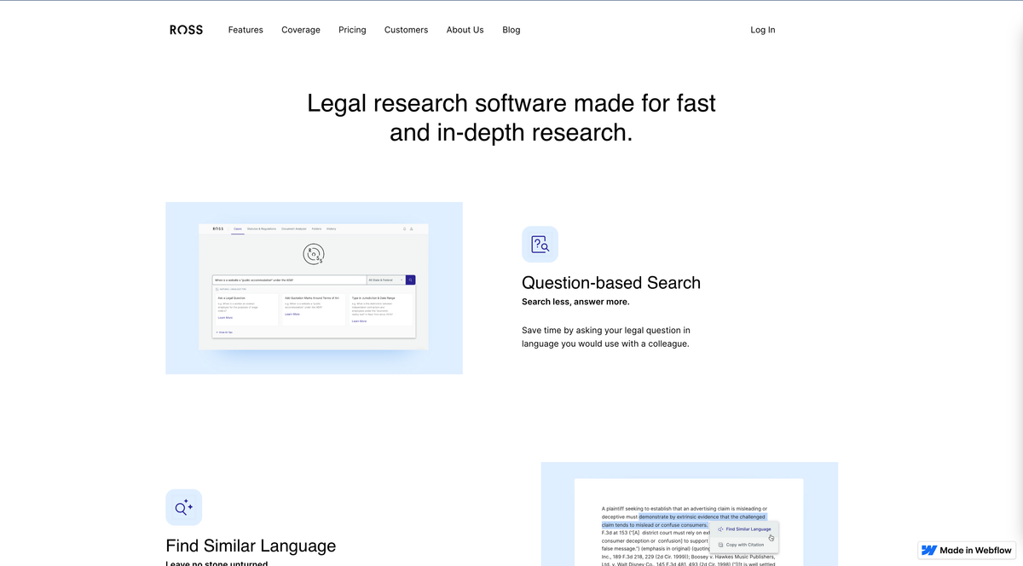
Task: Click the Find Similar Language sparkle-search icon
Action: click(x=183, y=507)
